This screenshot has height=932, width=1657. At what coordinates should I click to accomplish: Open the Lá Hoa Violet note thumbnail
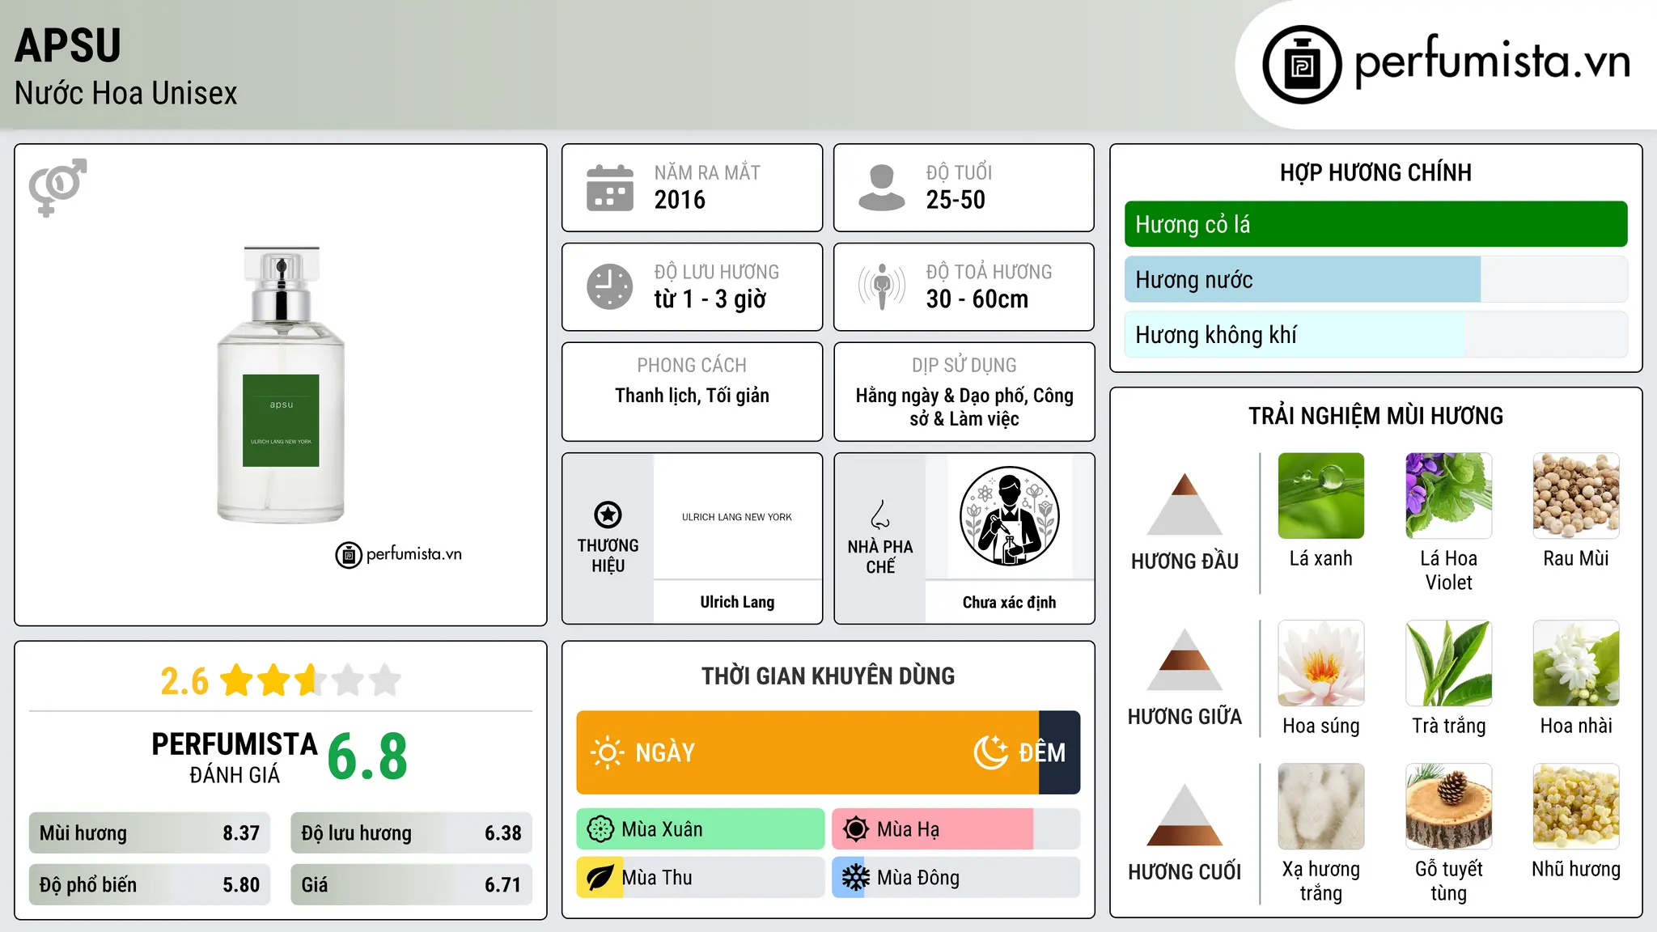click(x=1448, y=496)
